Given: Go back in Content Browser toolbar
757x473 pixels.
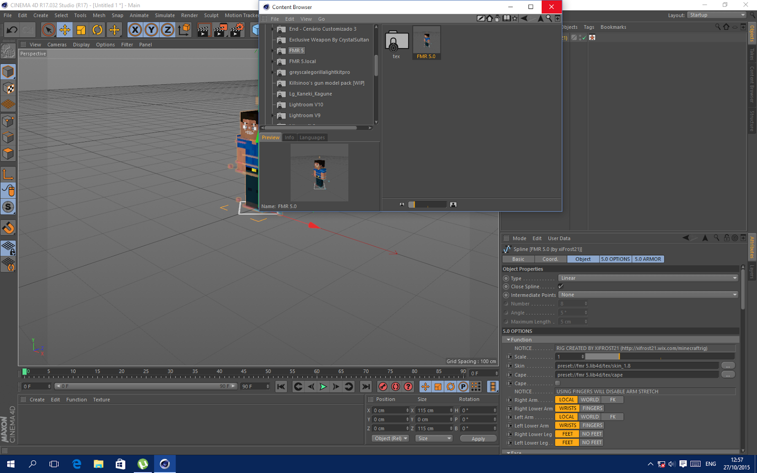Looking at the screenshot, I should tap(524, 18).
